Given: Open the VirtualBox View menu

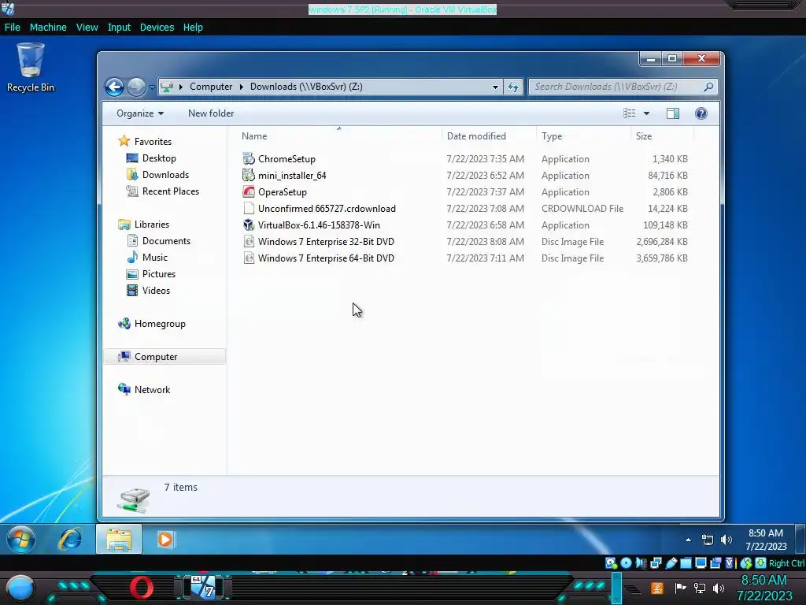Looking at the screenshot, I should (87, 28).
